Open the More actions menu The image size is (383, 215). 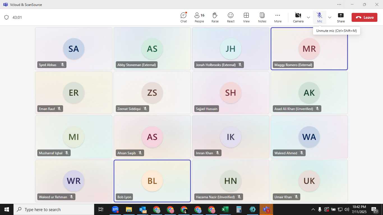(x=278, y=17)
